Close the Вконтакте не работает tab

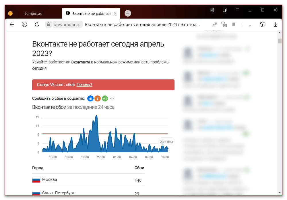click(x=115, y=13)
